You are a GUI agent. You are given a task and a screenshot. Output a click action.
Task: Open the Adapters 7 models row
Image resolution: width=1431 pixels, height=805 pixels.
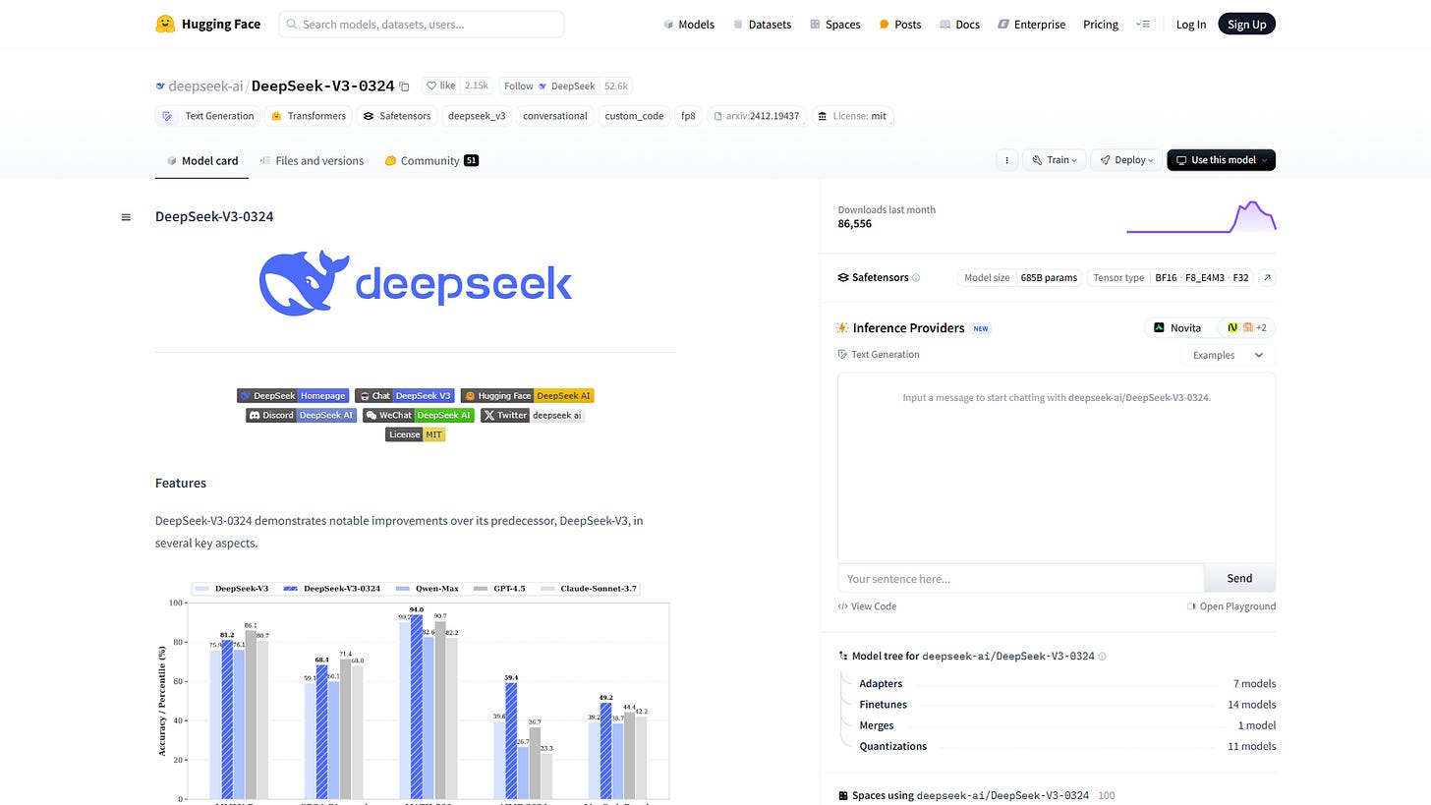pyautogui.click(x=1067, y=684)
